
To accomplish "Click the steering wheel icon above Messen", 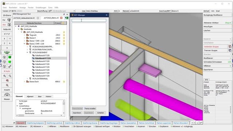I will (7, 95).
